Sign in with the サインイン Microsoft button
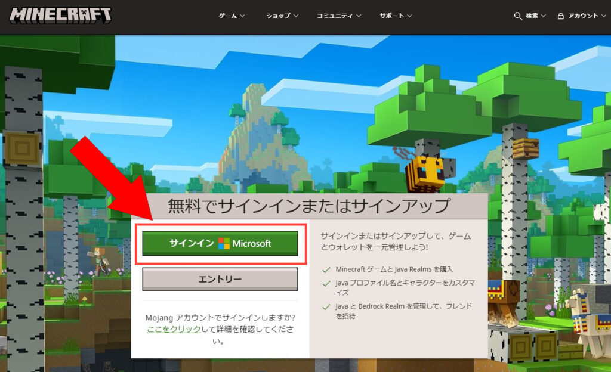 220,244
